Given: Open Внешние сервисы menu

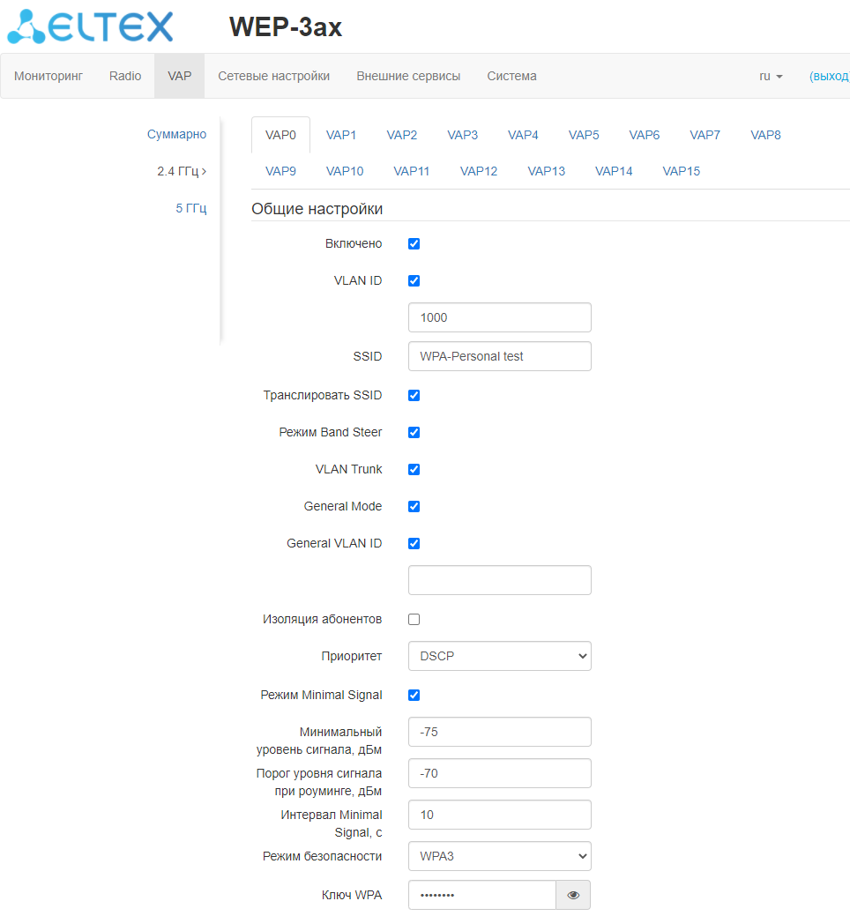Looking at the screenshot, I should (408, 76).
